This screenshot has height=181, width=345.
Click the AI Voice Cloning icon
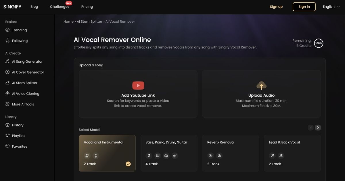pyautogui.click(x=7, y=93)
